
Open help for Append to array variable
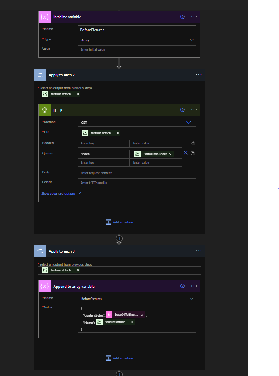182,286
